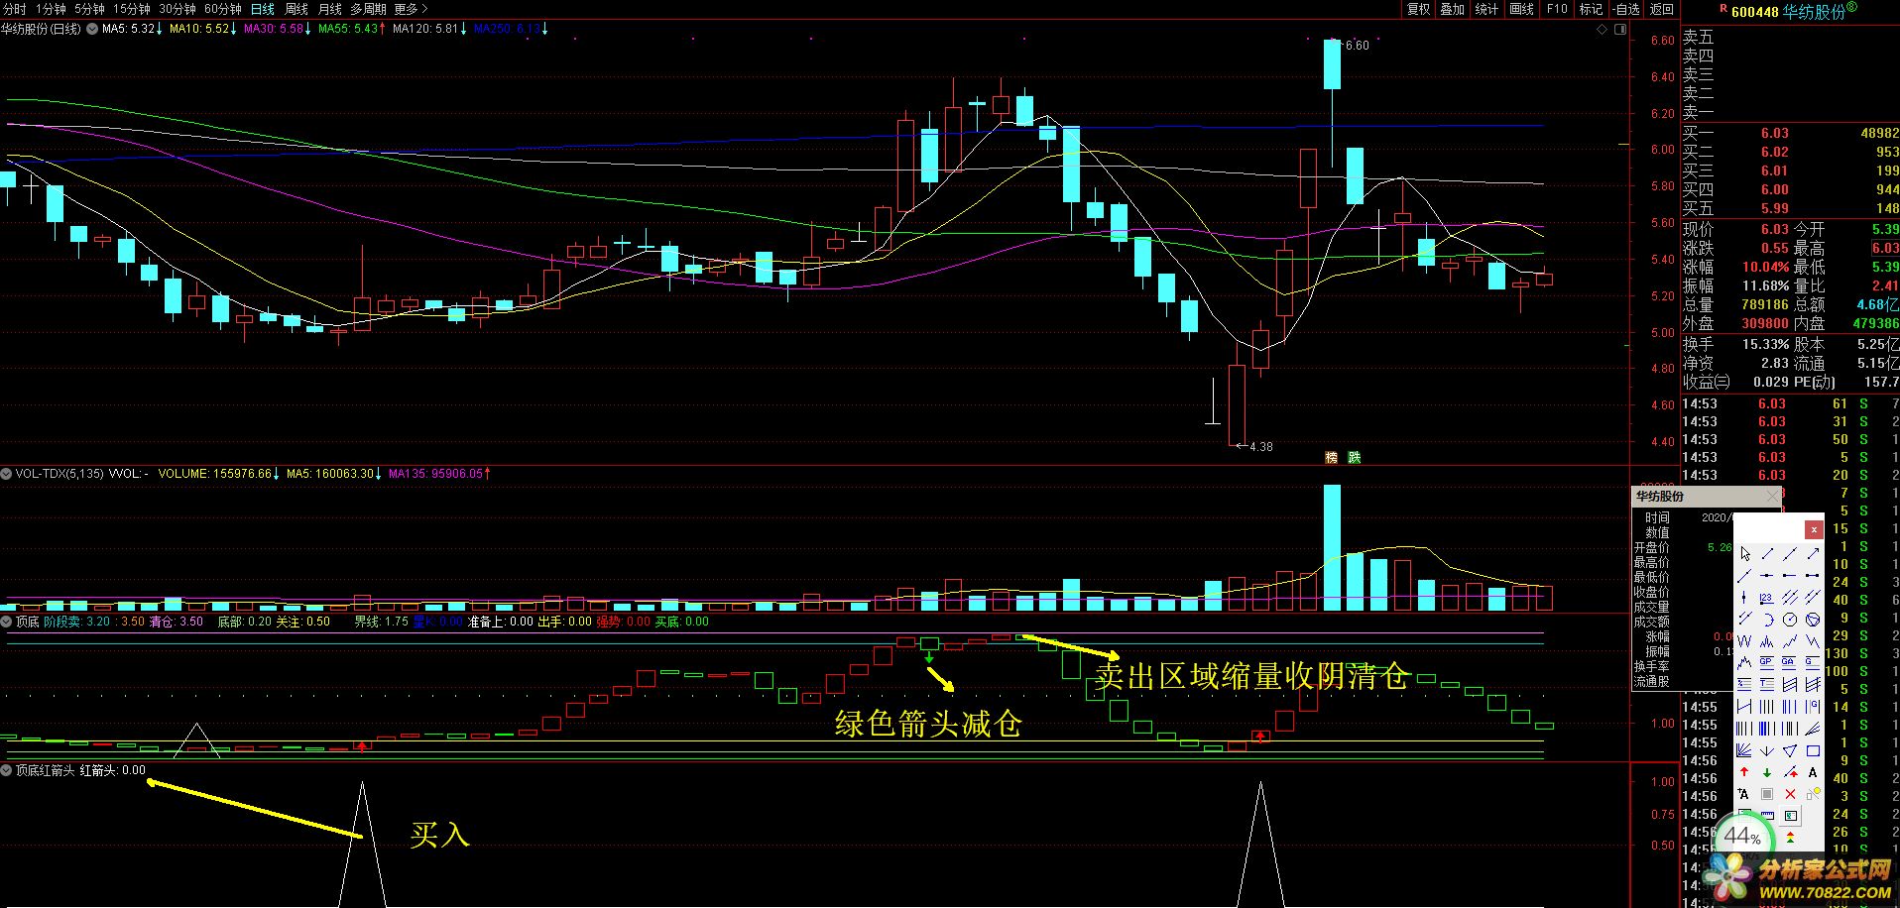Viewport: 1900px width, 908px height.
Task: Select the 30分钟 period tab
Action: [x=178, y=9]
